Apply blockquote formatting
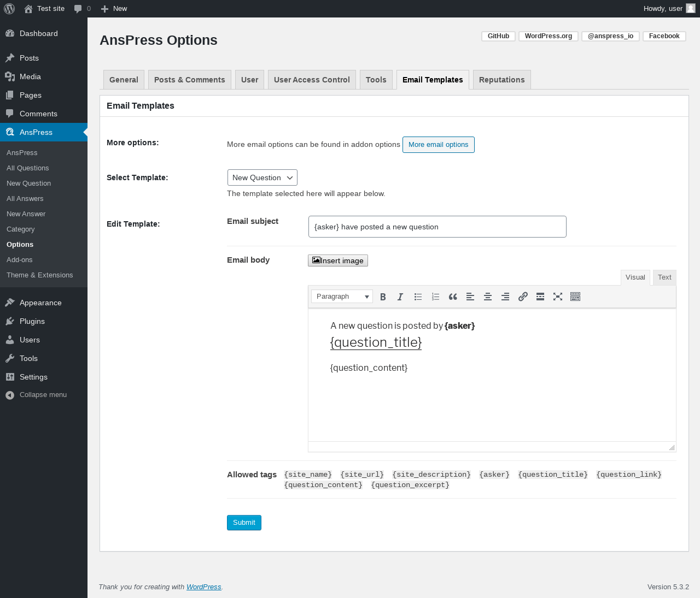Viewport: 700px width, 598px height. tap(453, 297)
